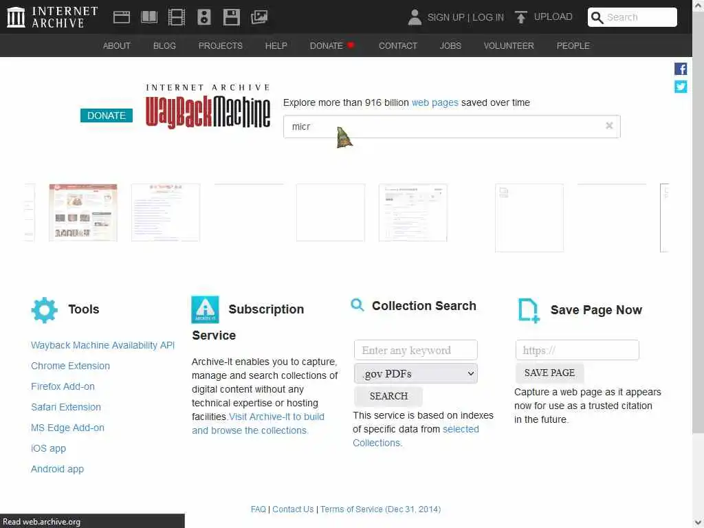
Task: Open the Contact Us footer link
Action: (x=293, y=509)
